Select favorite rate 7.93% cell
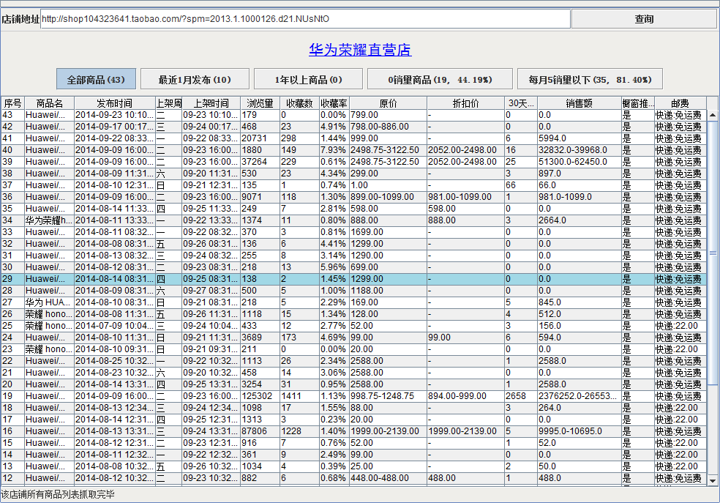The width and height of the screenshot is (720, 503). [334, 150]
